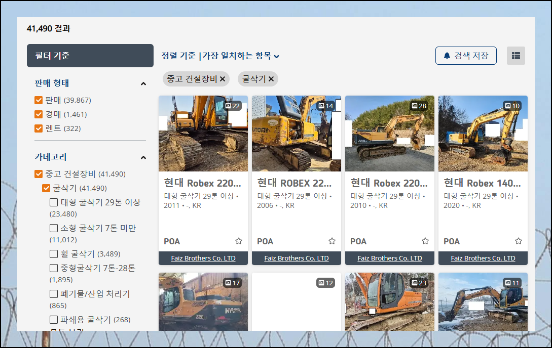
Task: Open the 12-photo count badge
Action: point(325,283)
